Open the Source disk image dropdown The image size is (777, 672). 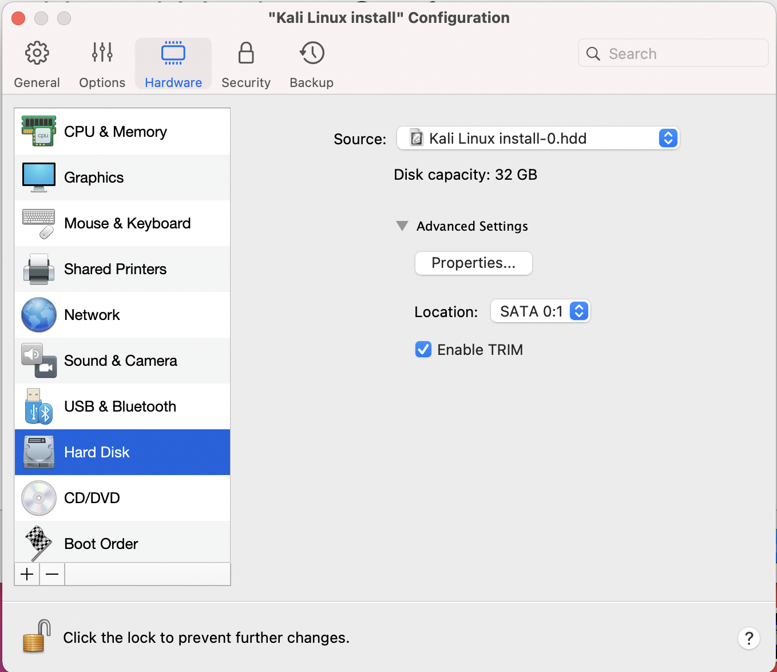click(538, 139)
